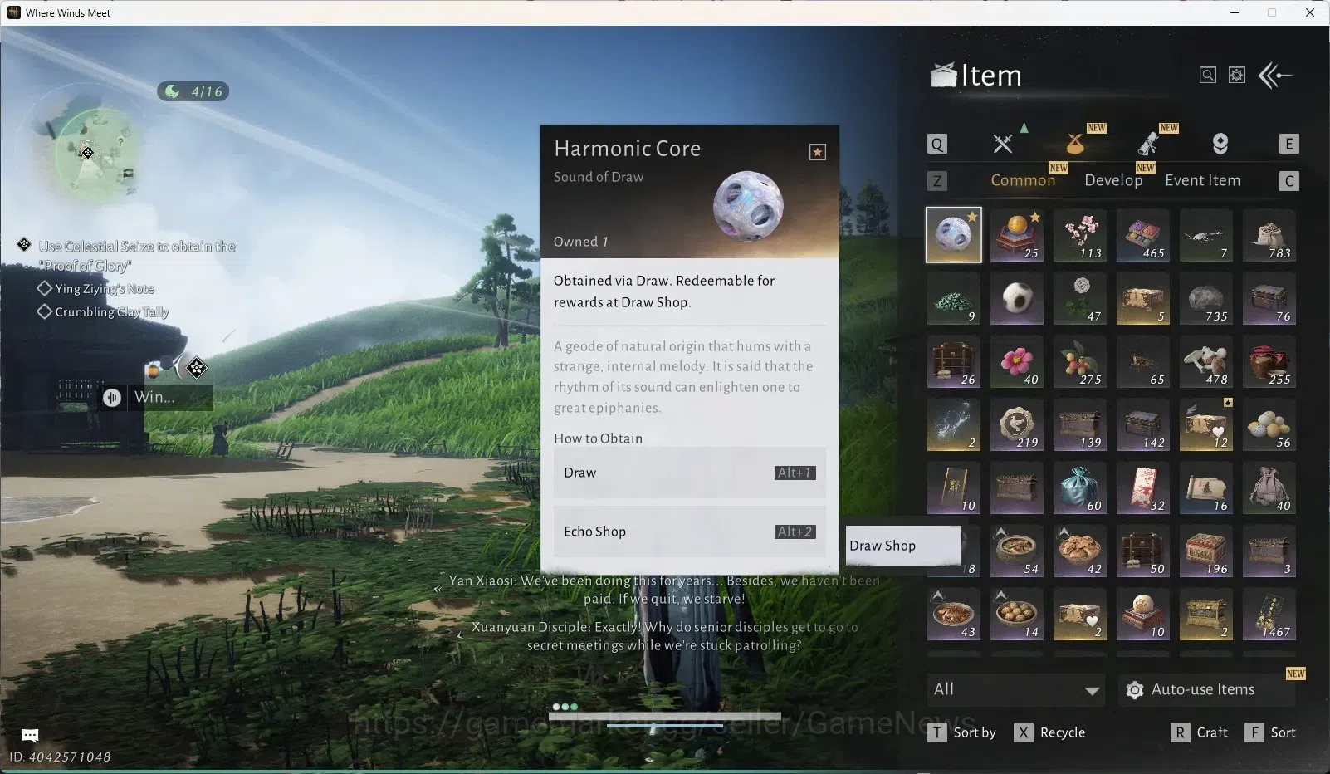Screen dimensions: 1330x774
Task: Click the Recycle option
Action: tap(1050, 732)
